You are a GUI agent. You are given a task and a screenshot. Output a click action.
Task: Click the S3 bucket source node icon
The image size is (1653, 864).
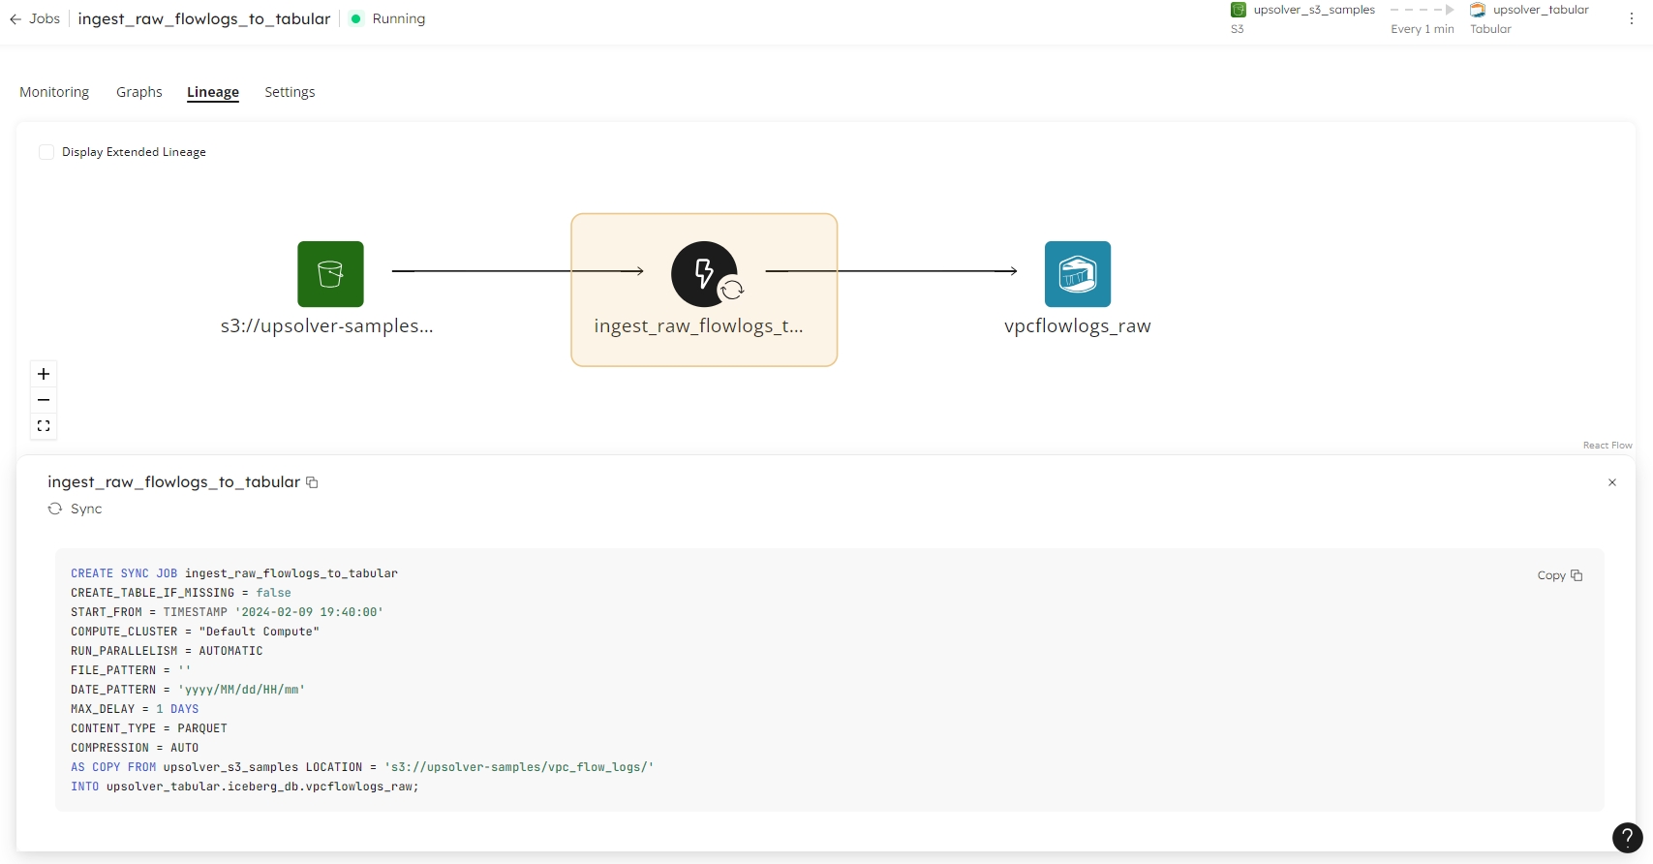click(330, 274)
